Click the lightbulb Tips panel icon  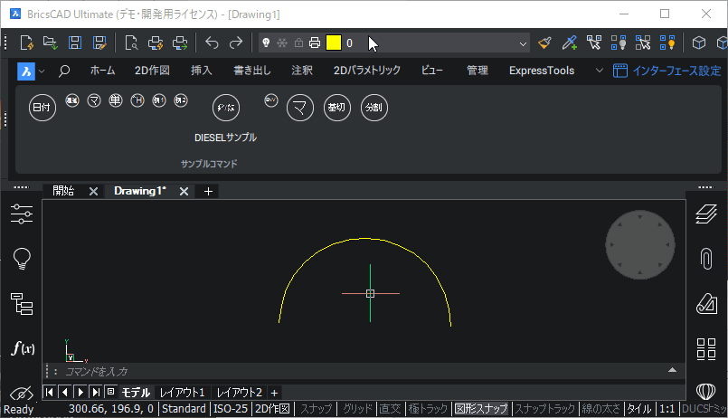coord(22,260)
